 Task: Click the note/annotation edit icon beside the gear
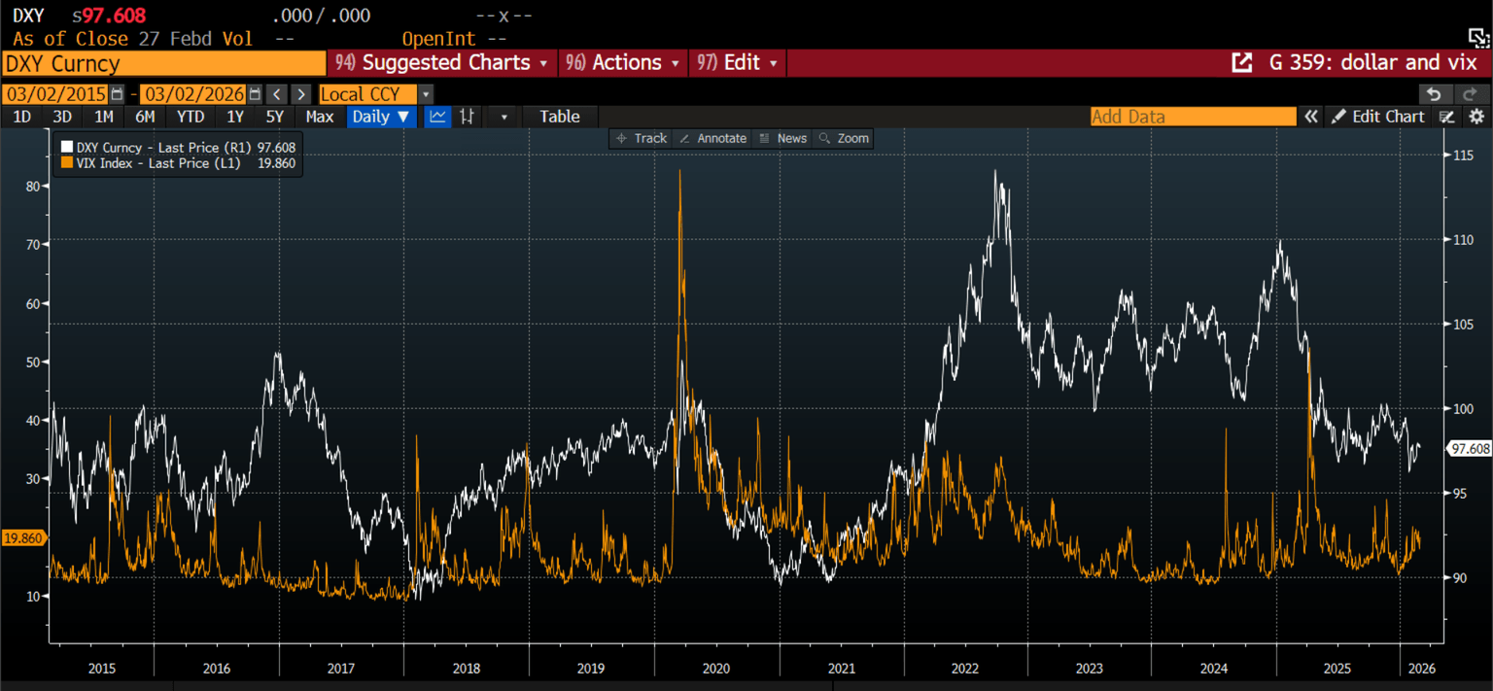pos(1446,117)
